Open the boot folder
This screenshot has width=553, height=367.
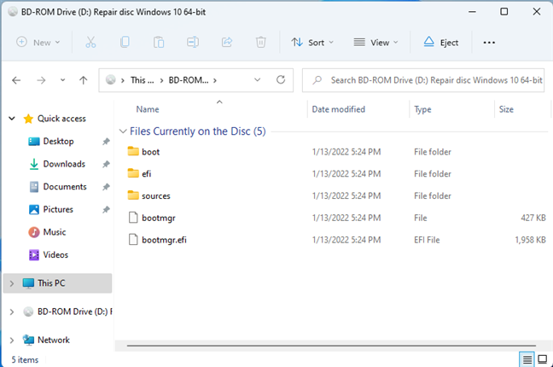point(150,152)
